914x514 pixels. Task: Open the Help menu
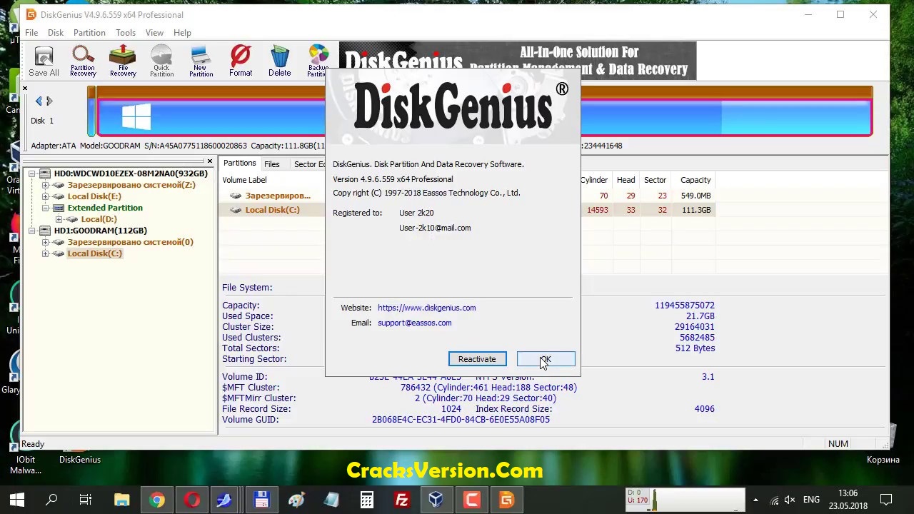pos(182,33)
